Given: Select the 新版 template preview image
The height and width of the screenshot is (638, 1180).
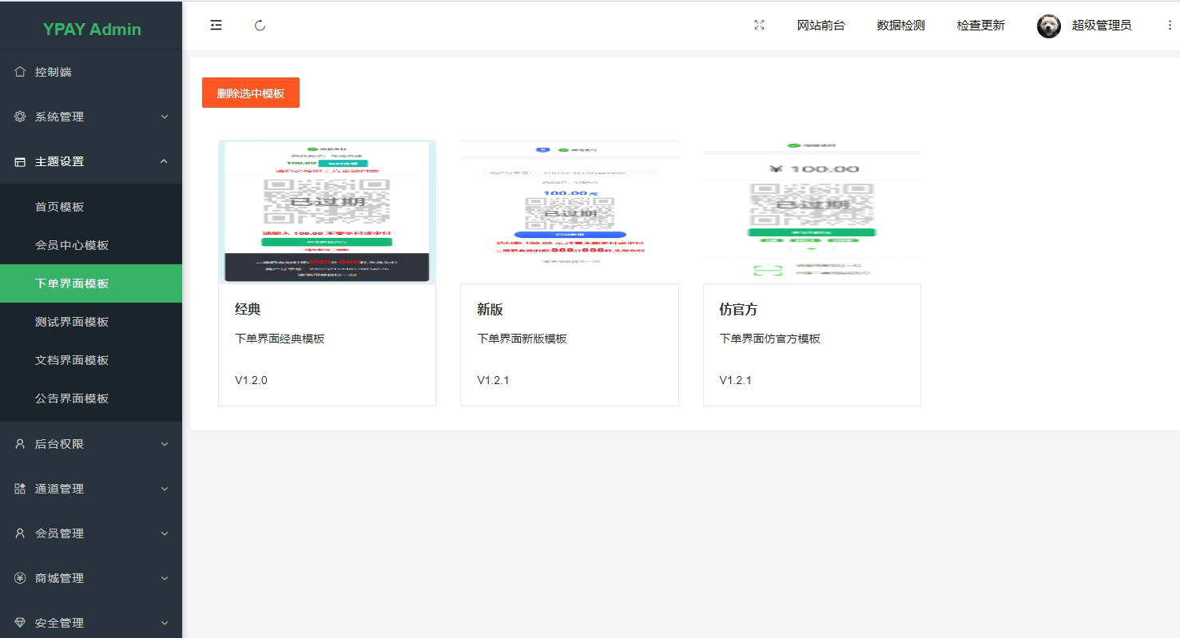Looking at the screenshot, I should (x=570, y=212).
